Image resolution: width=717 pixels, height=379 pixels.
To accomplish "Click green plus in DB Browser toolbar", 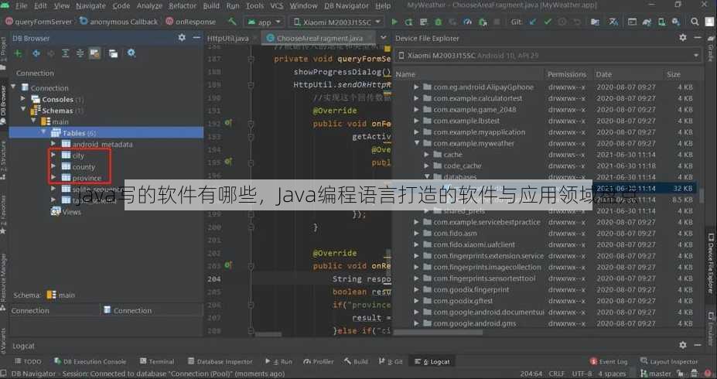I will click(x=18, y=53).
